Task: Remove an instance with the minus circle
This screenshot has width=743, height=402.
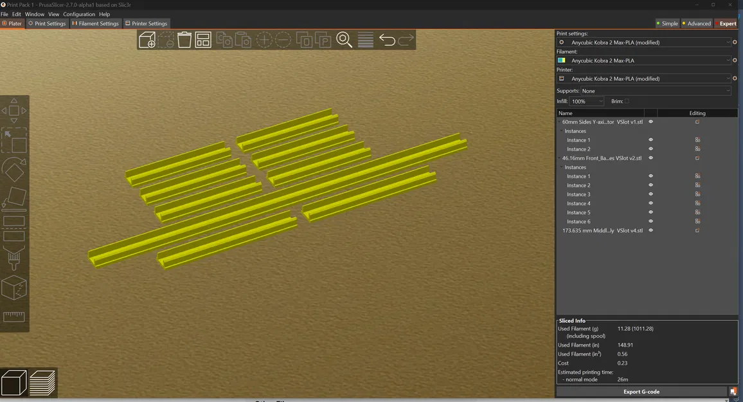Action: pos(283,40)
